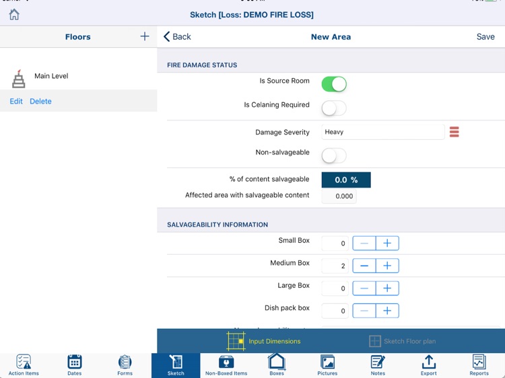Open Damage Severity list menu icon
Image resolution: width=505 pixels, height=378 pixels.
[x=454, y=132]
